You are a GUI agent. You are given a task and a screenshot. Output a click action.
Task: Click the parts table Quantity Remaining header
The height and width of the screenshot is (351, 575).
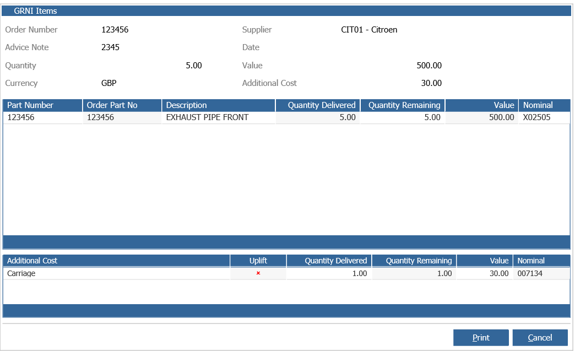403,105
